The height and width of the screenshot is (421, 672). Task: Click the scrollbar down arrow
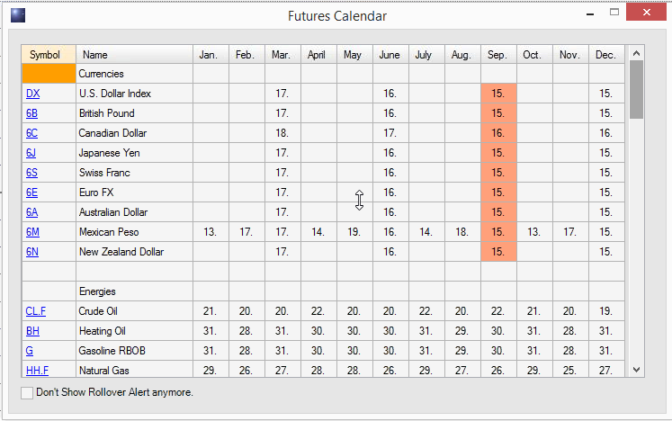(x=636, y=370)
